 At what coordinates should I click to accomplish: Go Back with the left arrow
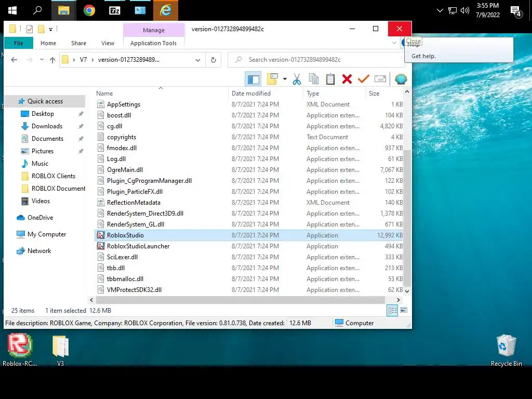14,60
